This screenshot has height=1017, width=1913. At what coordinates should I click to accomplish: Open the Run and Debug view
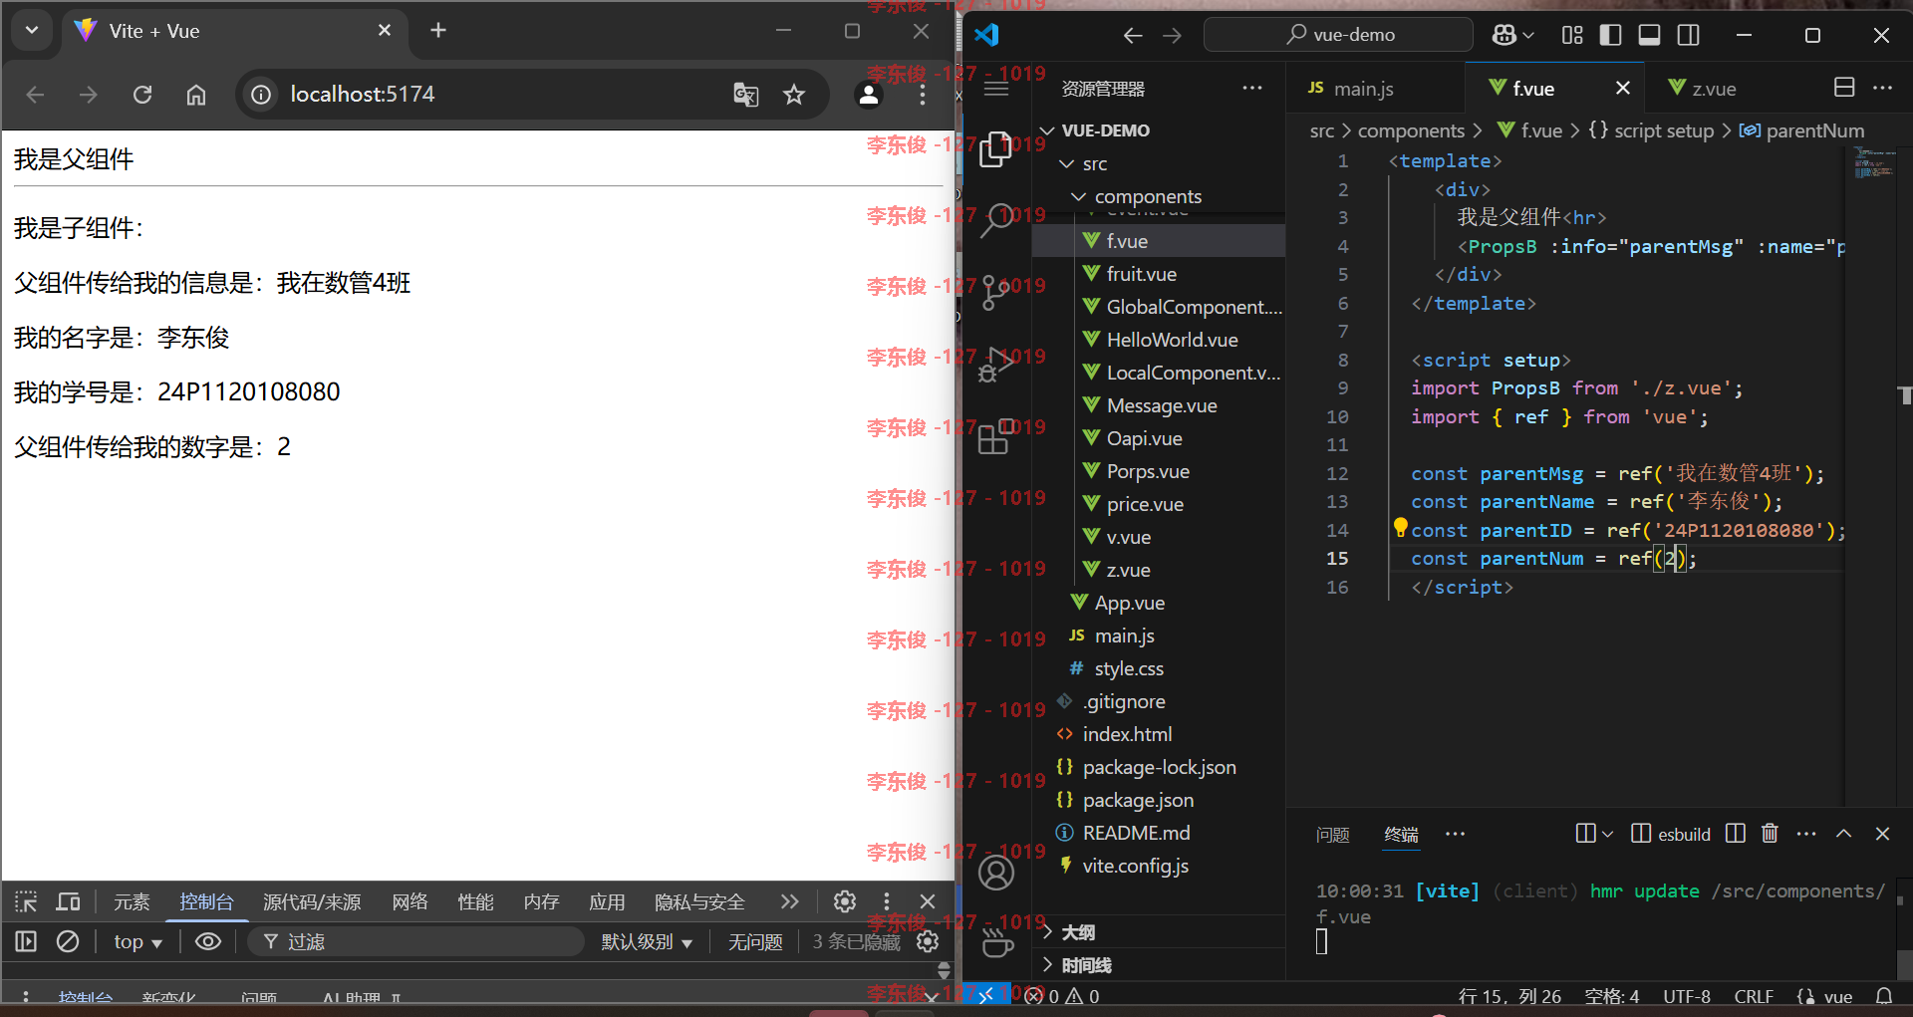click(996, 364)
